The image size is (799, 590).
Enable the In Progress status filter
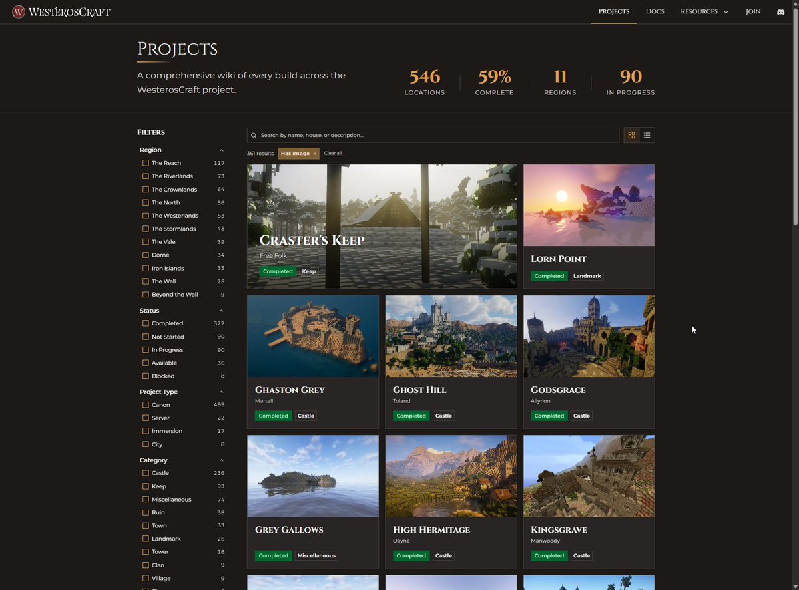click(x=146, y=350)
